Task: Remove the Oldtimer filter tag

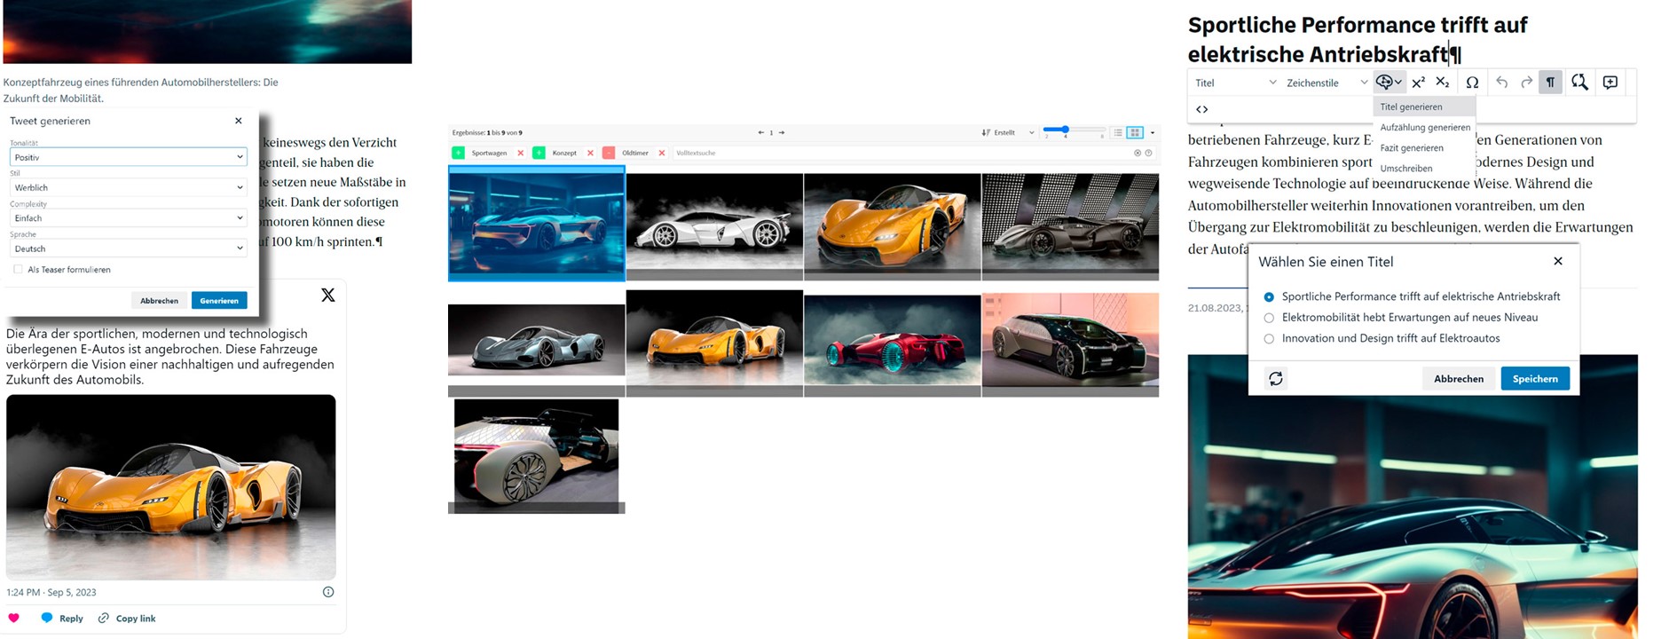Action: pyautogui.click(x=662, y=153)
